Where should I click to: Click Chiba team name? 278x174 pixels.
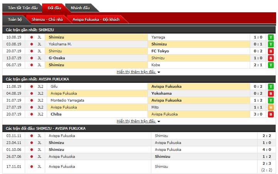pyautogui.click(x=56, y=114)
